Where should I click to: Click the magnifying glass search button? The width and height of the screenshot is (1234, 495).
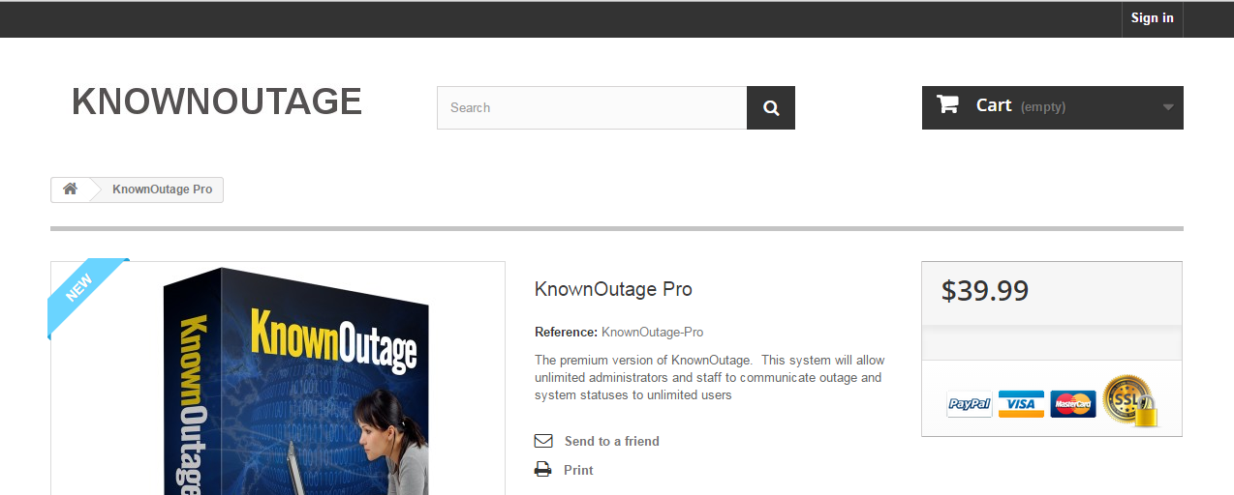pos(771,107)
